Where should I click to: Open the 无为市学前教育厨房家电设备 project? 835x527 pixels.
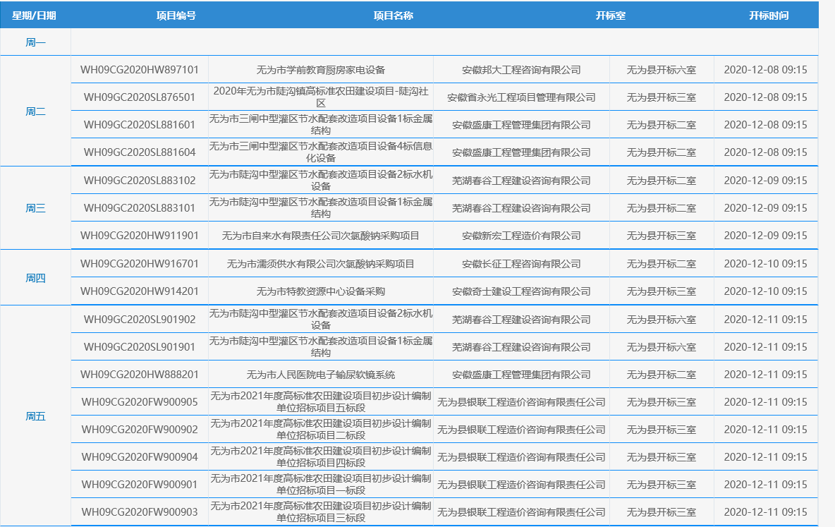321,70
